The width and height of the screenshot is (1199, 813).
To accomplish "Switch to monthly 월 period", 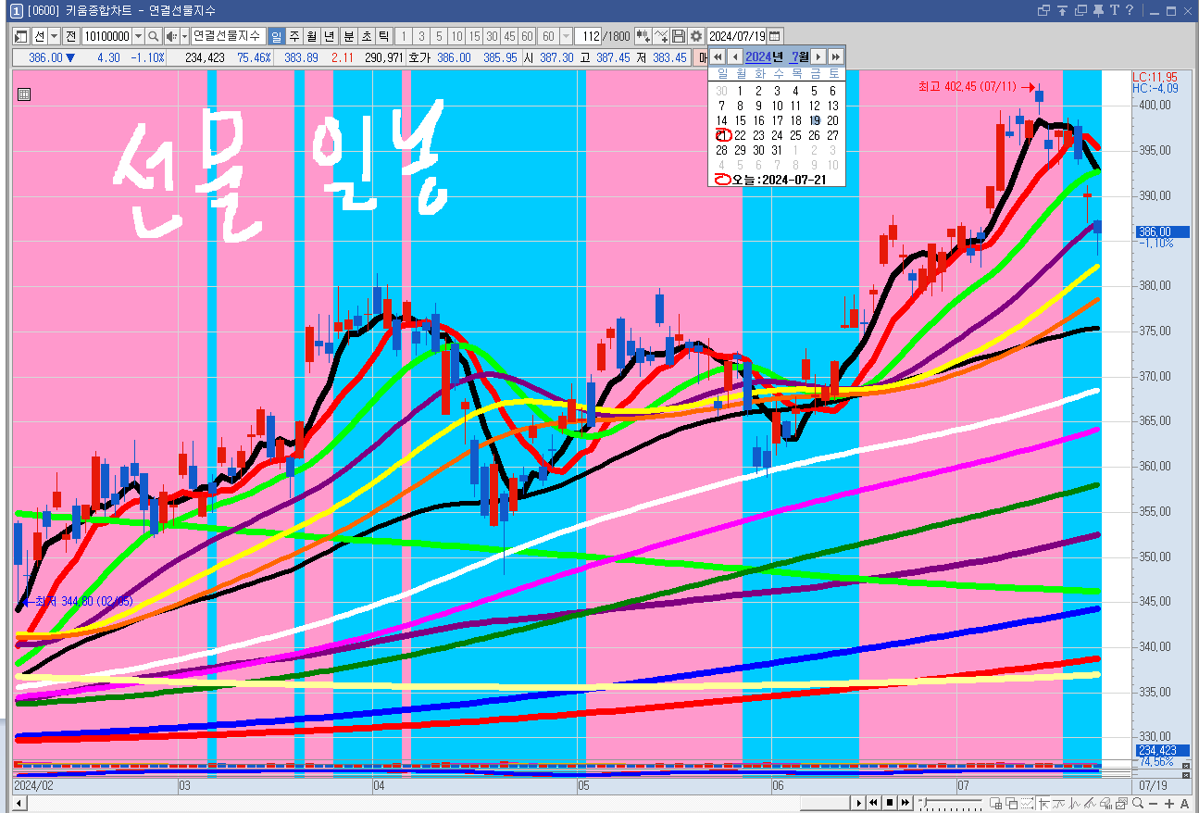I will [x=312, y=36].
